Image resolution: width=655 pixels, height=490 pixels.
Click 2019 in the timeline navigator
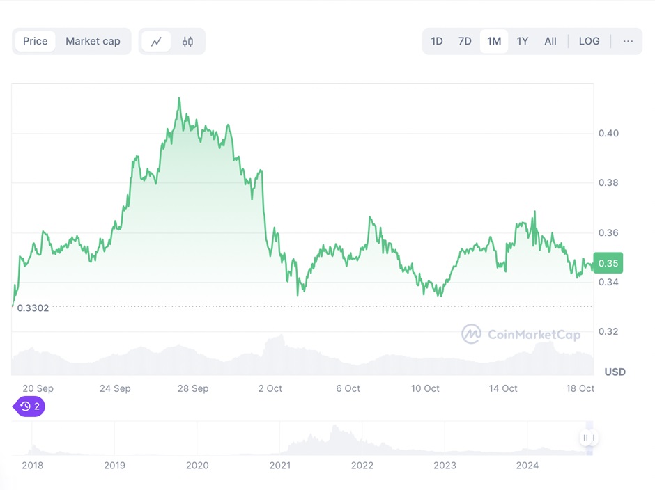click(114, 465)
